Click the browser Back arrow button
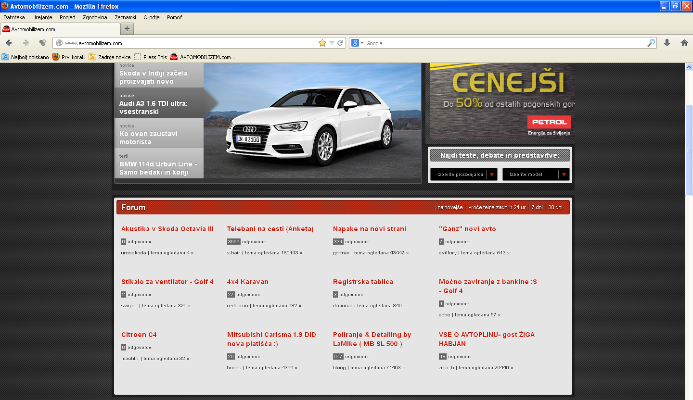Viewport: 693px width, 400px height. pos(9,43)
